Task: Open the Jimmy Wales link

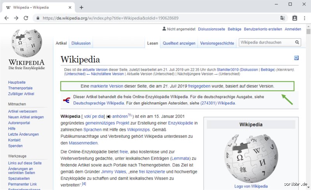Action: [114, 172]
